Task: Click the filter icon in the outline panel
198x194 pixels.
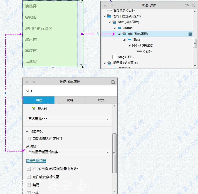Action: [x=187, y=5]
